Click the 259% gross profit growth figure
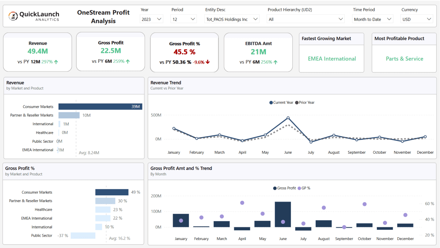 119,61
